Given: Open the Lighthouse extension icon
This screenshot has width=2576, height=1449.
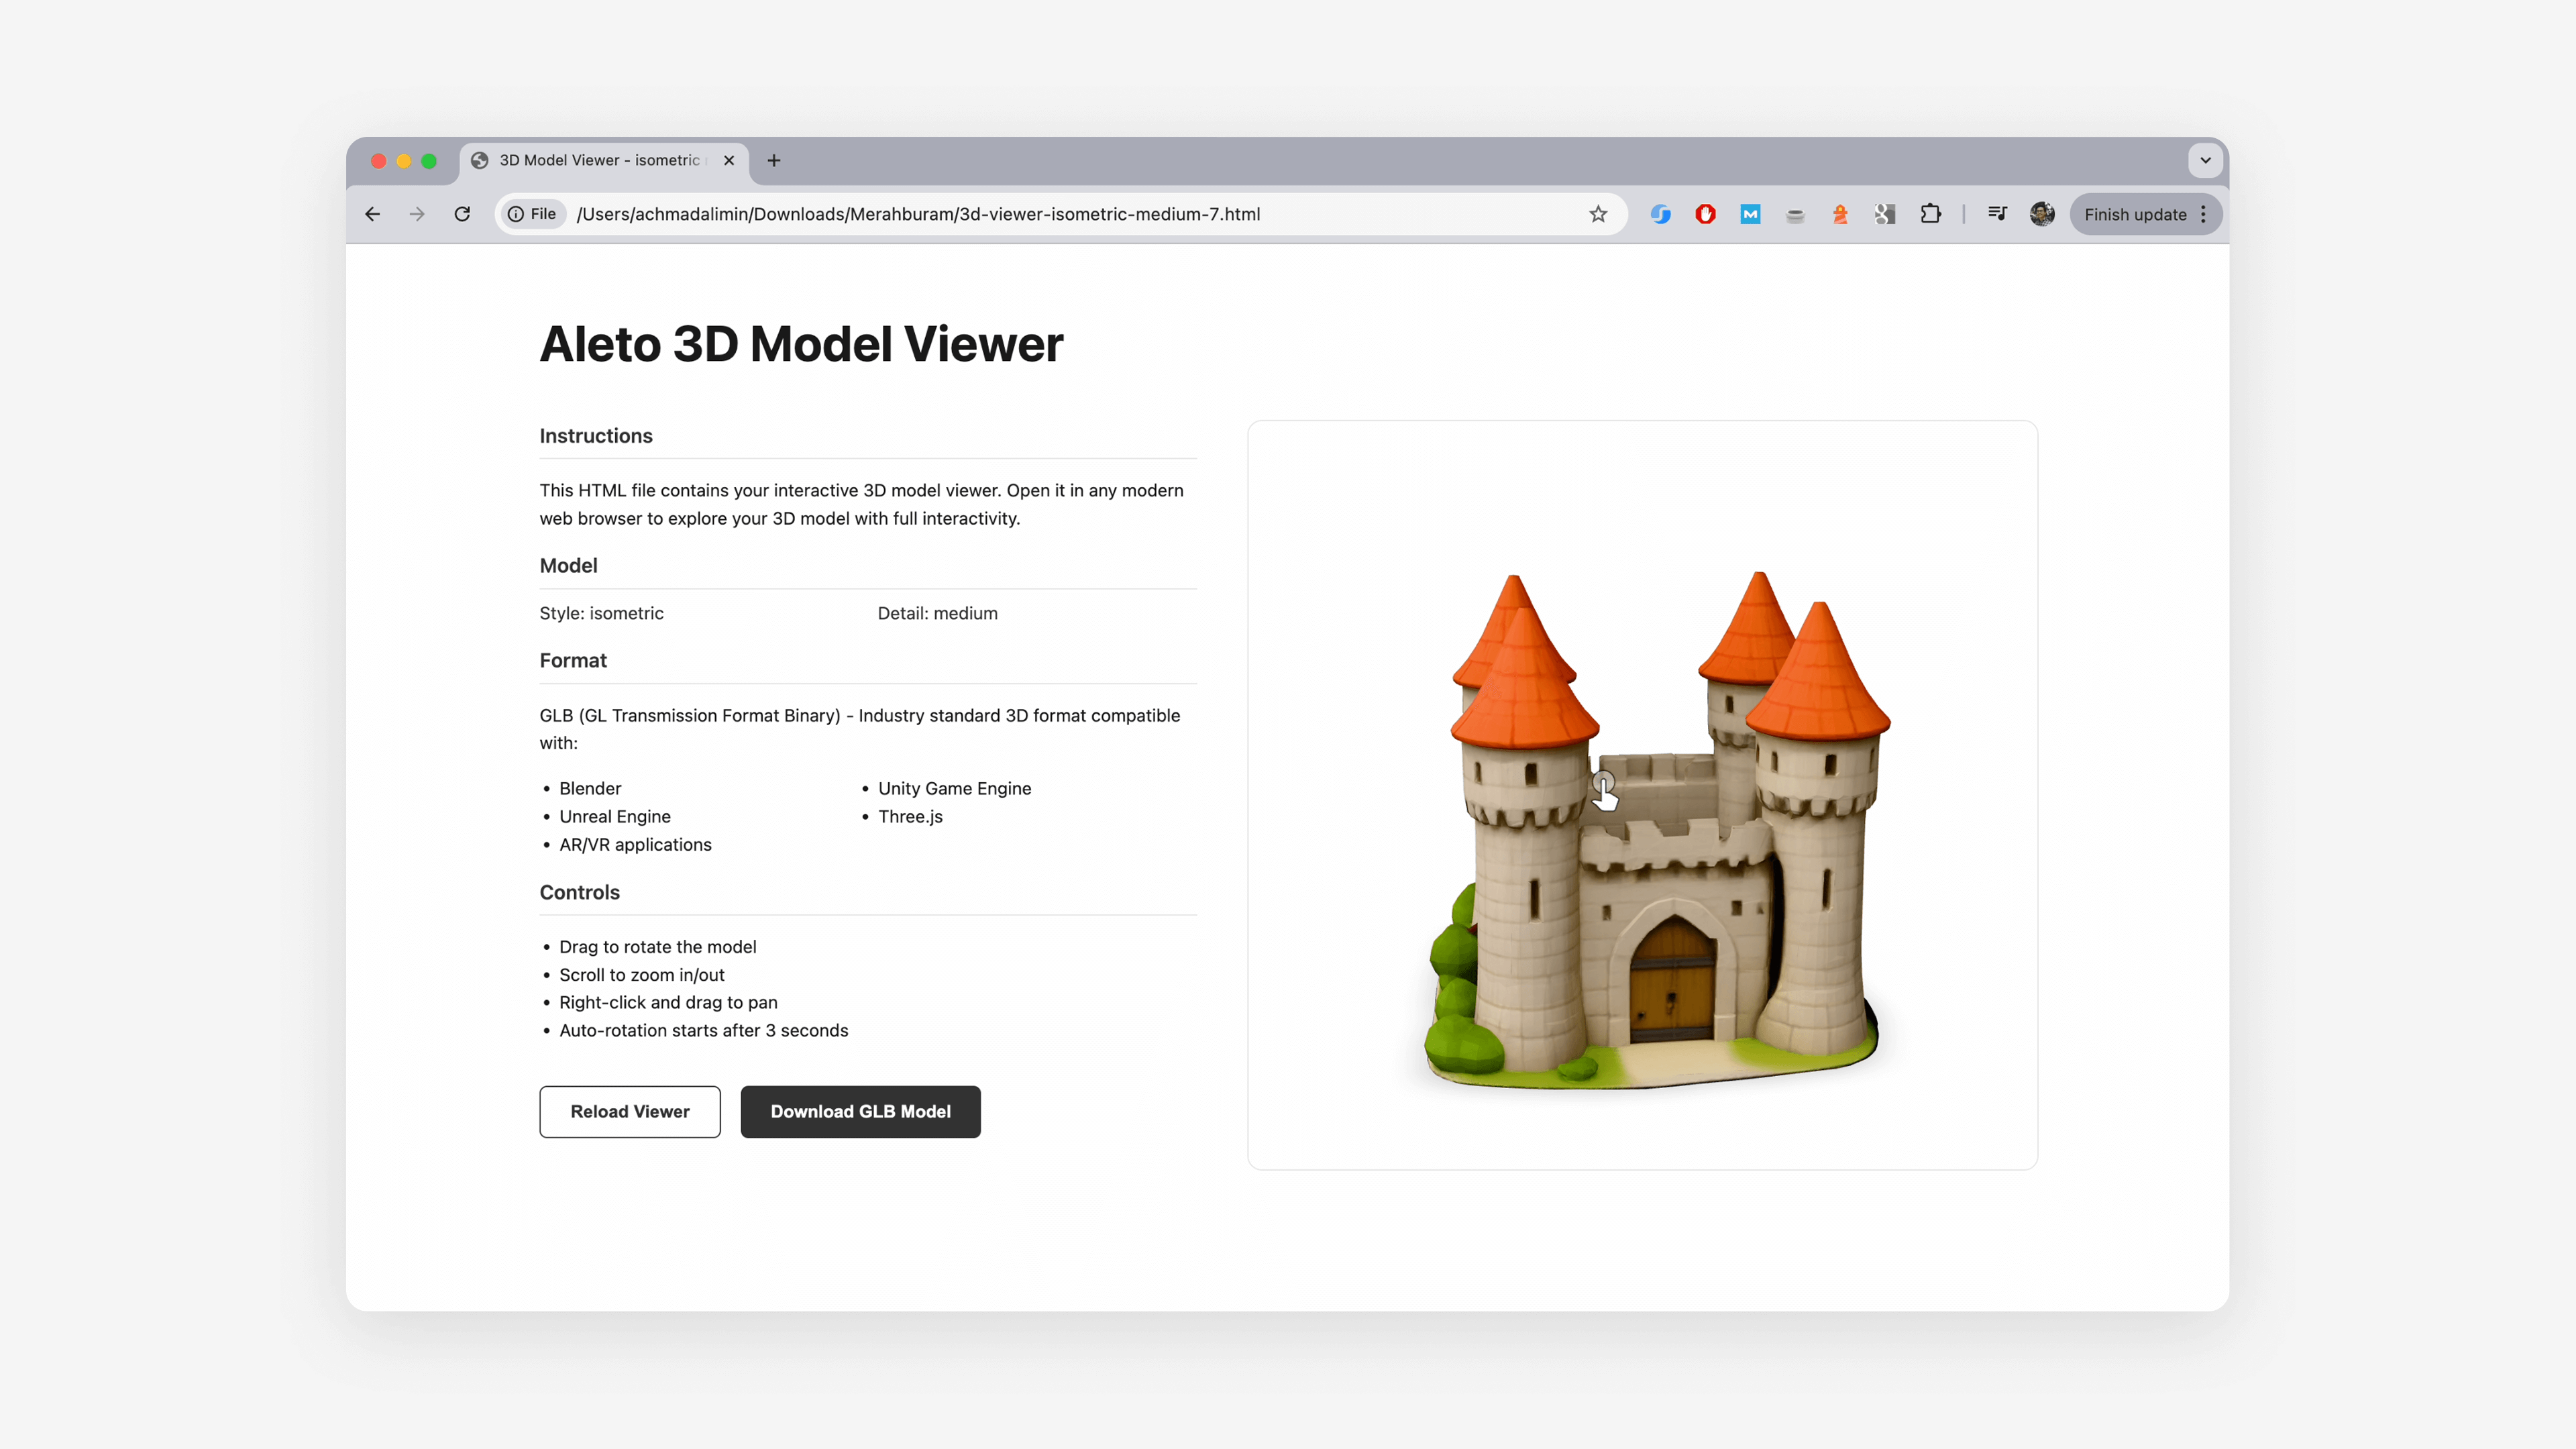Looking at the screenshot, I should [1840, 214].
